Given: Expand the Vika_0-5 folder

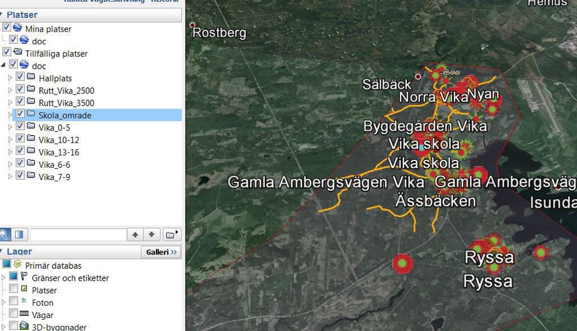Looking at the screenshot, I should point(10,127).
